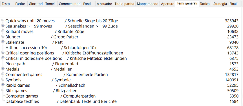Expand Critical opening positions node
Screen dimensions: 243x106
point(3,52)
